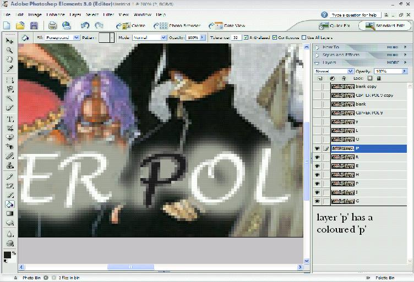Screen dimensions: 414x282
Task: Show the blank copy layer
Action: tap(317, 86)
